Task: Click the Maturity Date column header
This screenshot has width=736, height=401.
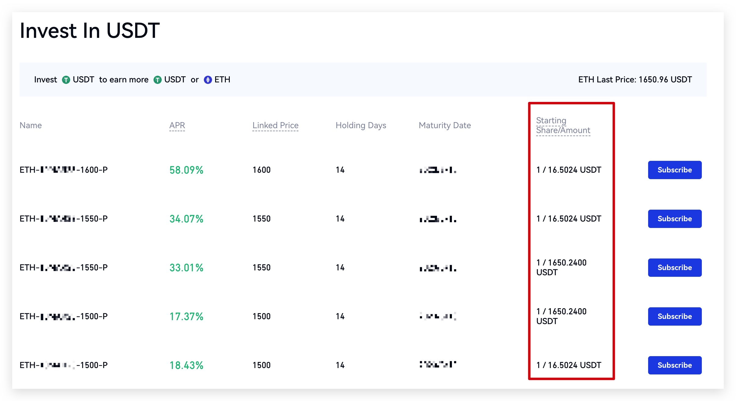Action: point(445,125)
